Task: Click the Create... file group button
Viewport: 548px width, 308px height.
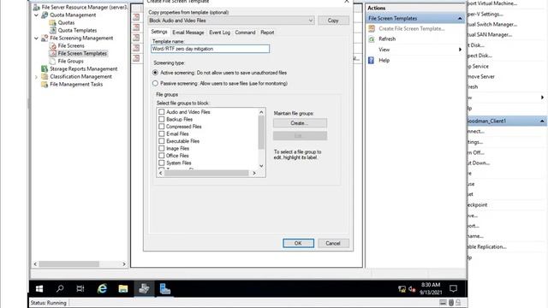Action: (x=300, y=123)
